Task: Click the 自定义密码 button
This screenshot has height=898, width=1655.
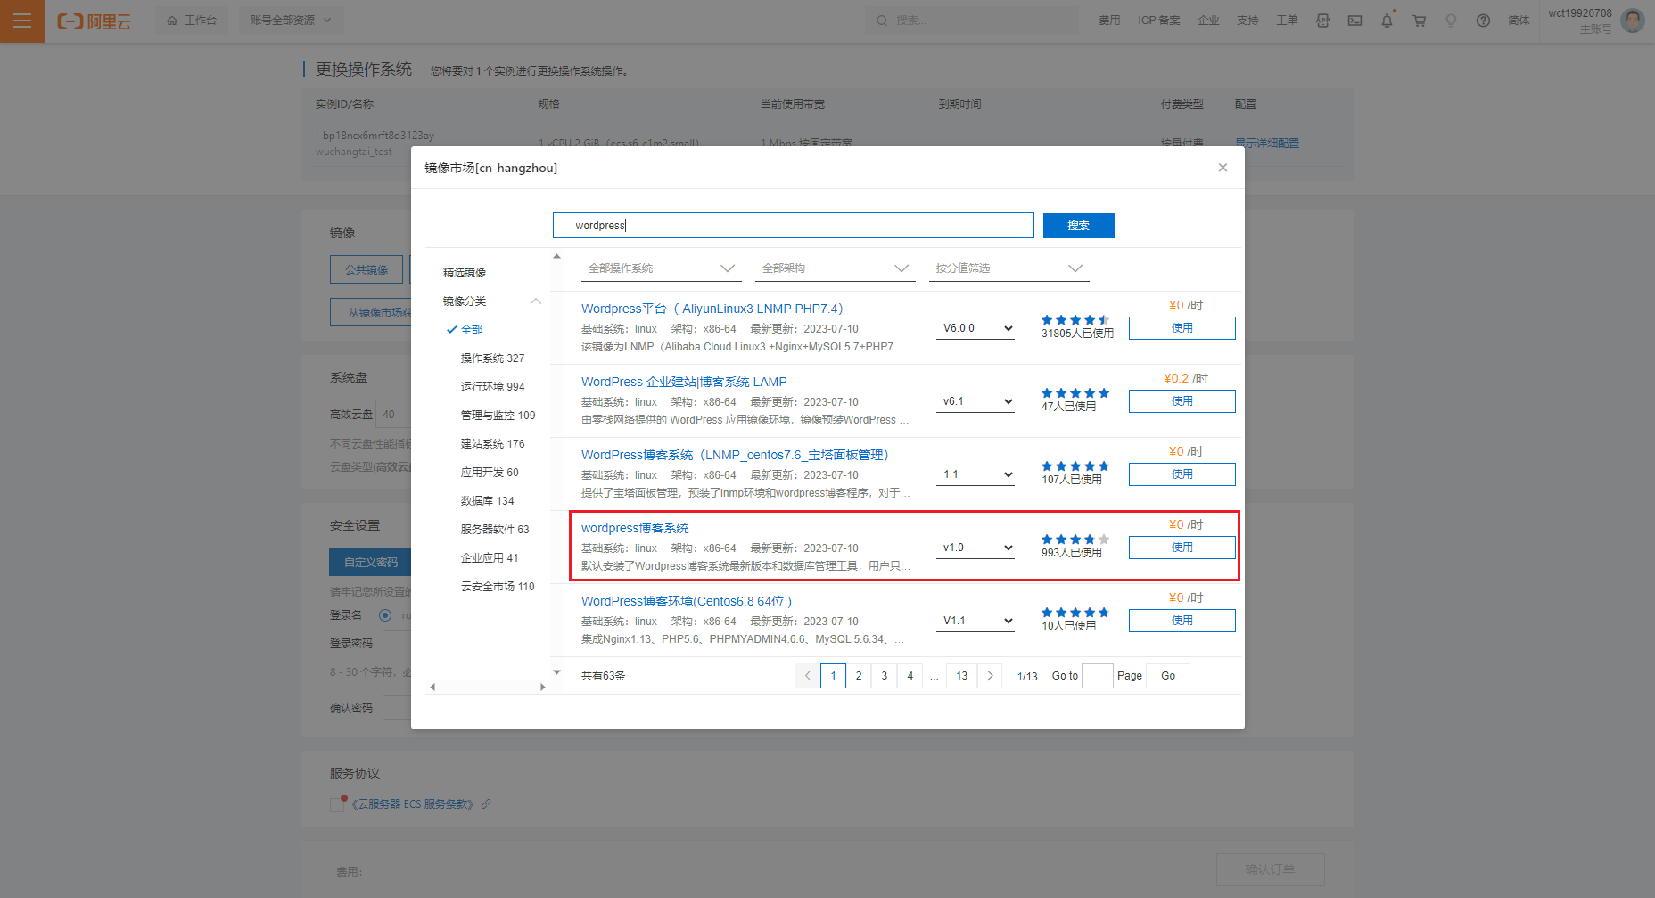Action: tap(371, 562)
